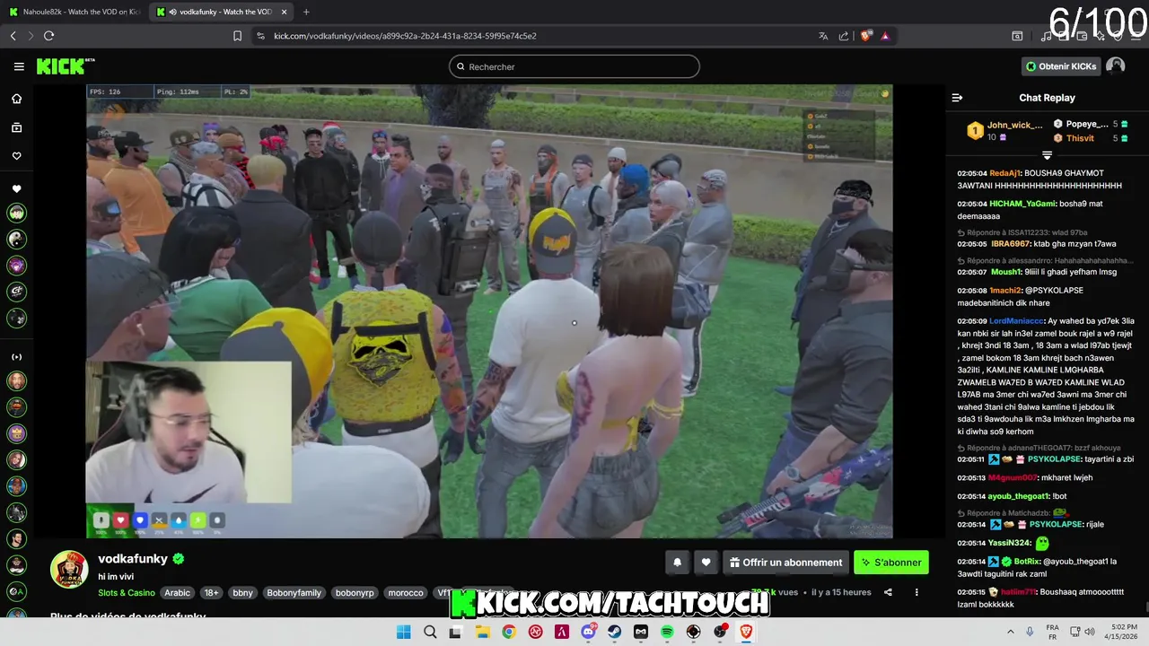Toggle notification bell for vodkafunky

click(678, 563)
